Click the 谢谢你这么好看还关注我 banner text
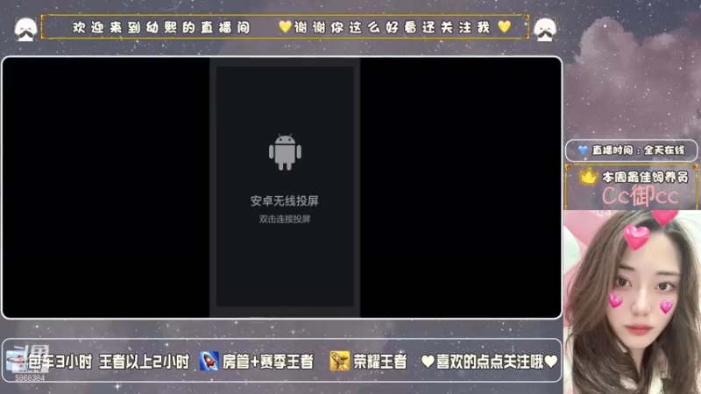The height and width of the screenshot is (394, 701). point(392,27)
